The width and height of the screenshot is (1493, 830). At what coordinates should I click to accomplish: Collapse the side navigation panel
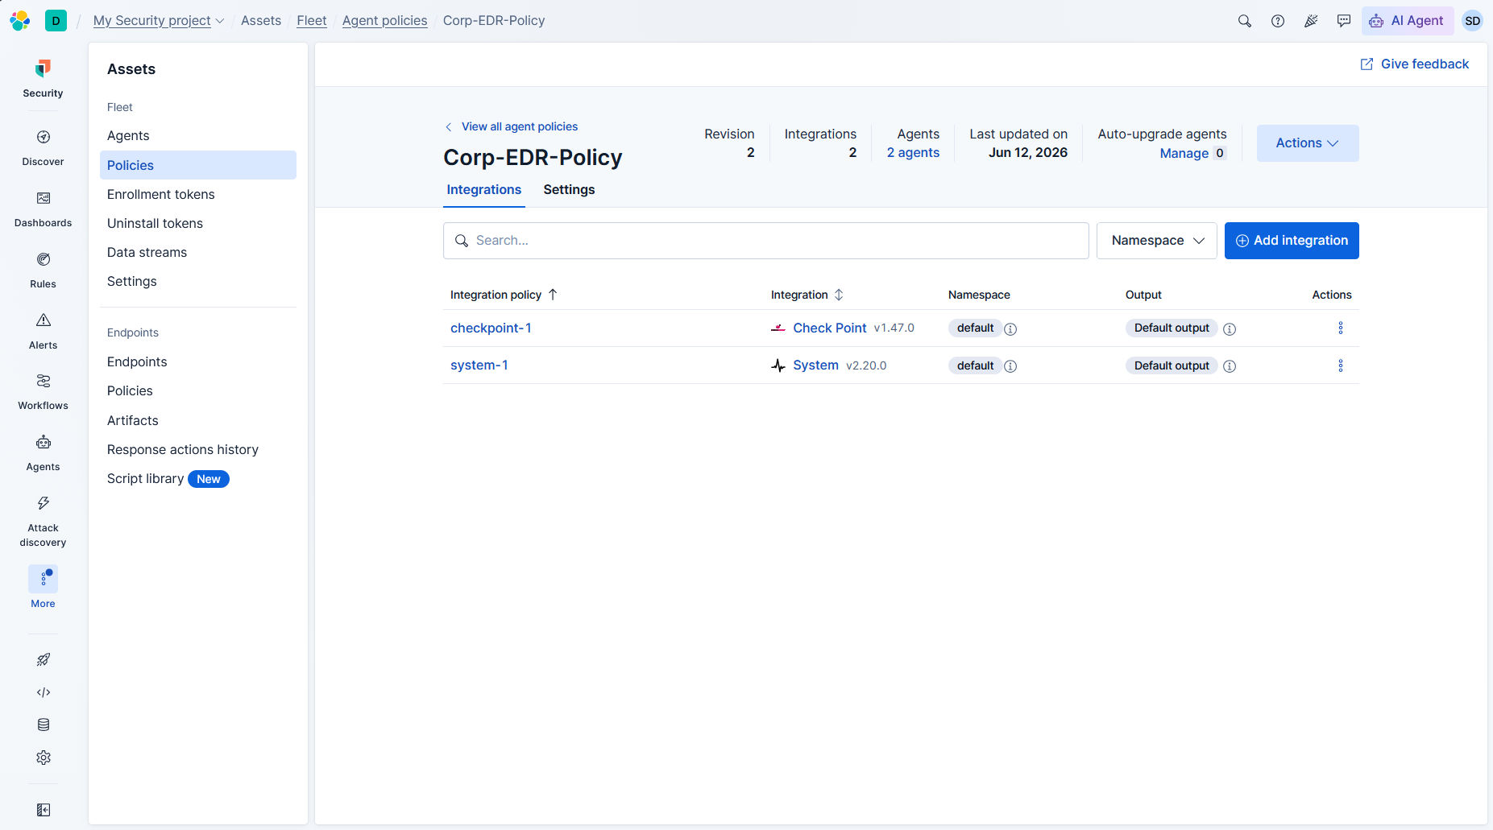click(x=44, y=810)
